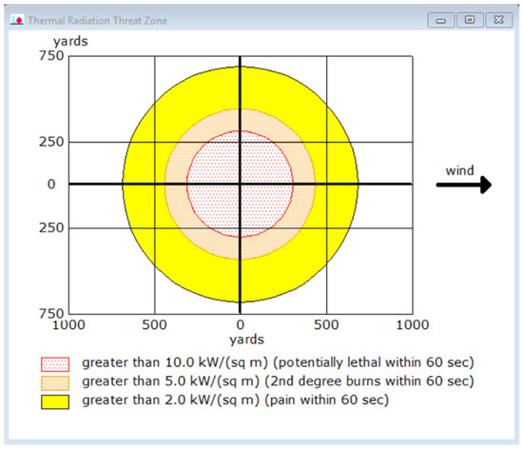523x450 pixels.
Task: Click the 'yards' label below the horizontal axis
Action: pos(246,340)
